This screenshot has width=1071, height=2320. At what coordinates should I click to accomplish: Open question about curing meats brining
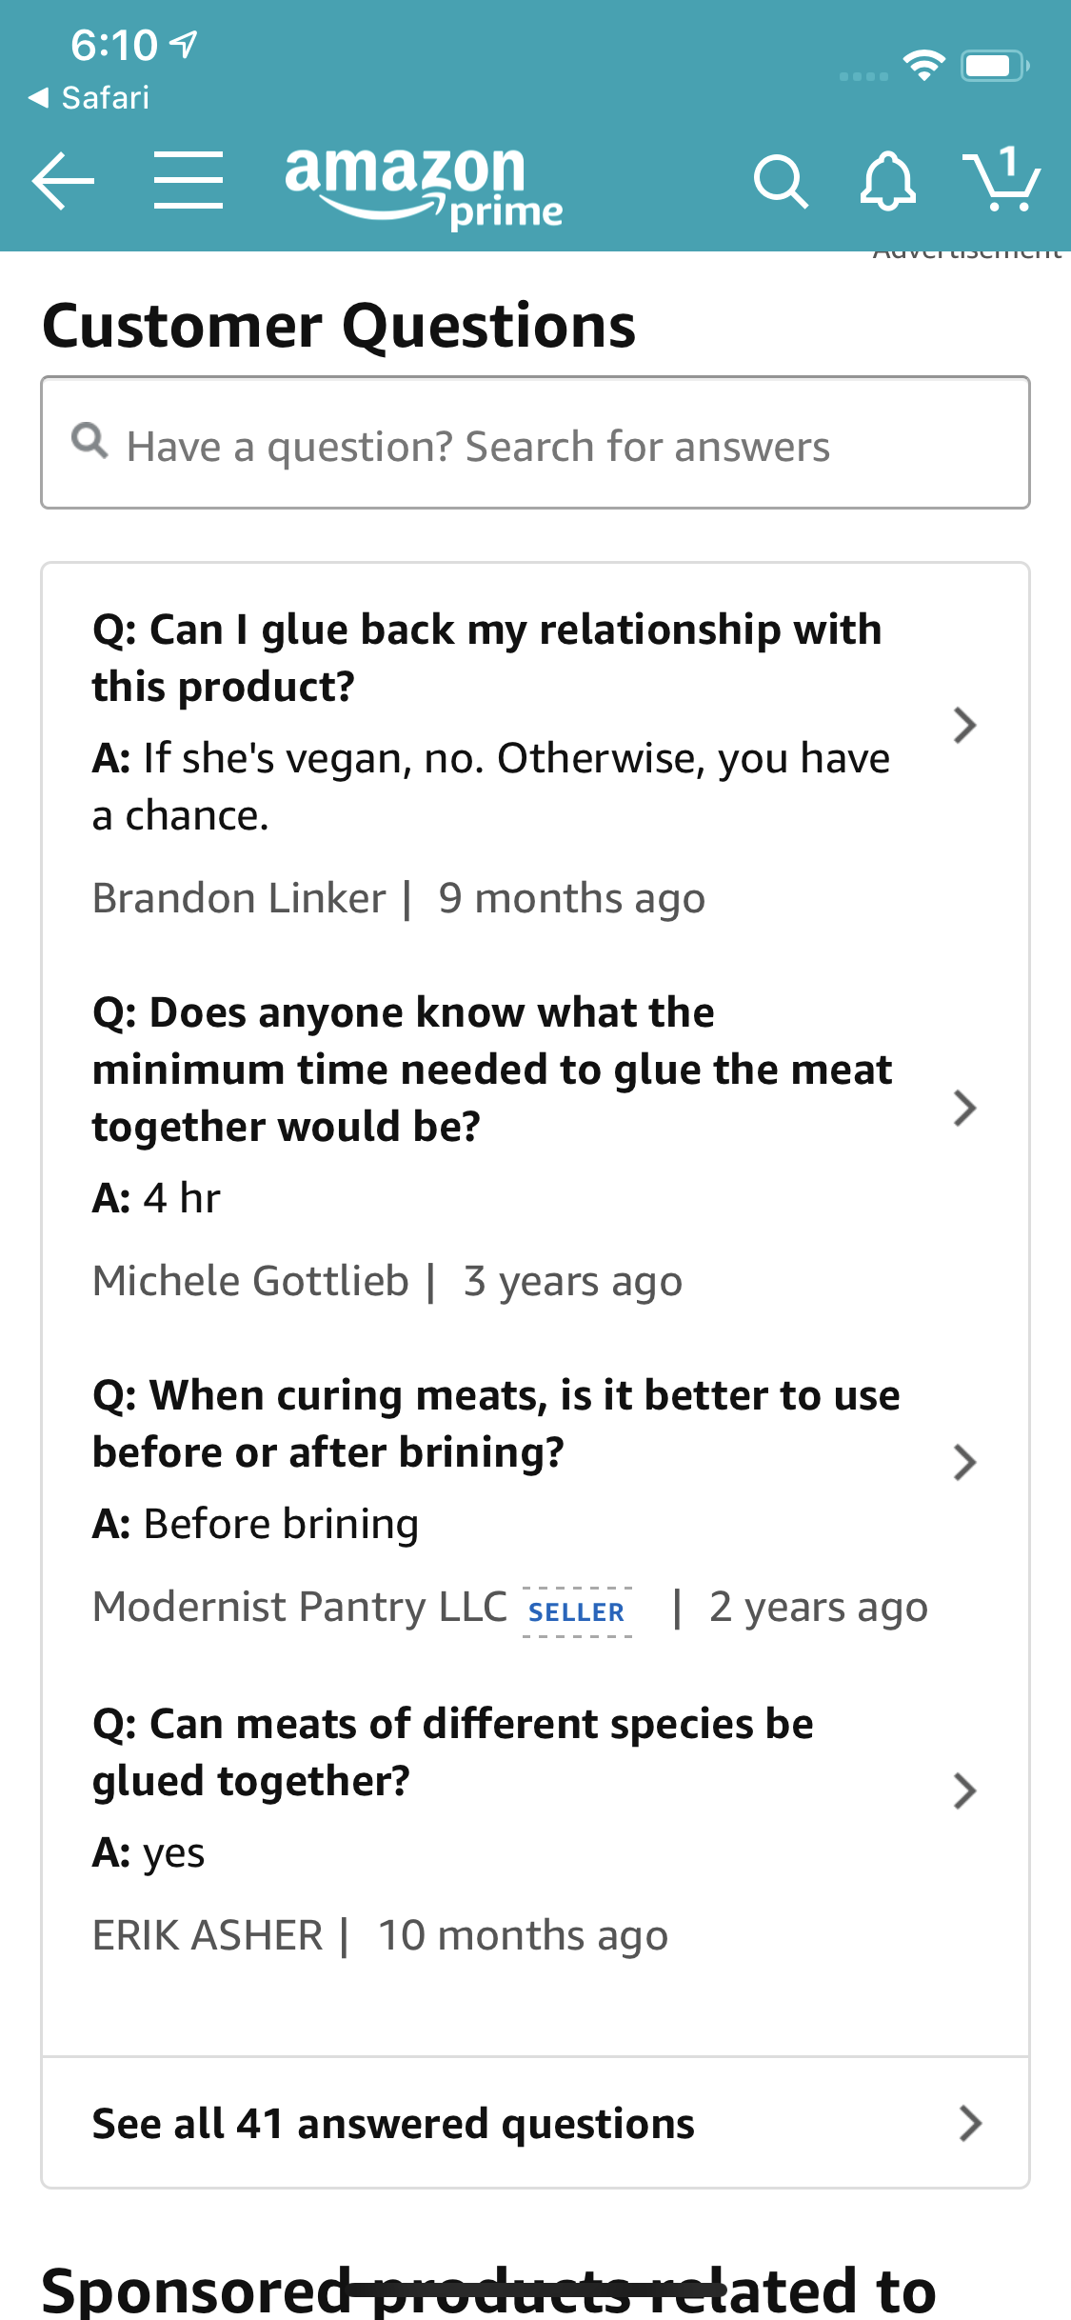point(495,1423)
